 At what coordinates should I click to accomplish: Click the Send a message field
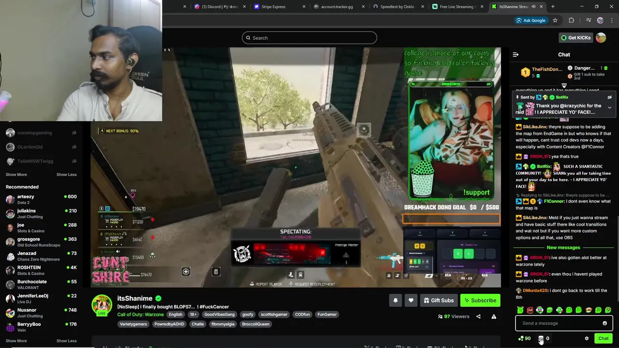pyautogui.click(x=564, y=323)
